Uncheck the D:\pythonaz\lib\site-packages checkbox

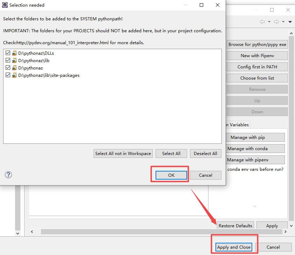click(8, 75)
